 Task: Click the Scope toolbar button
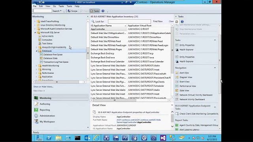tap(73, 11)
